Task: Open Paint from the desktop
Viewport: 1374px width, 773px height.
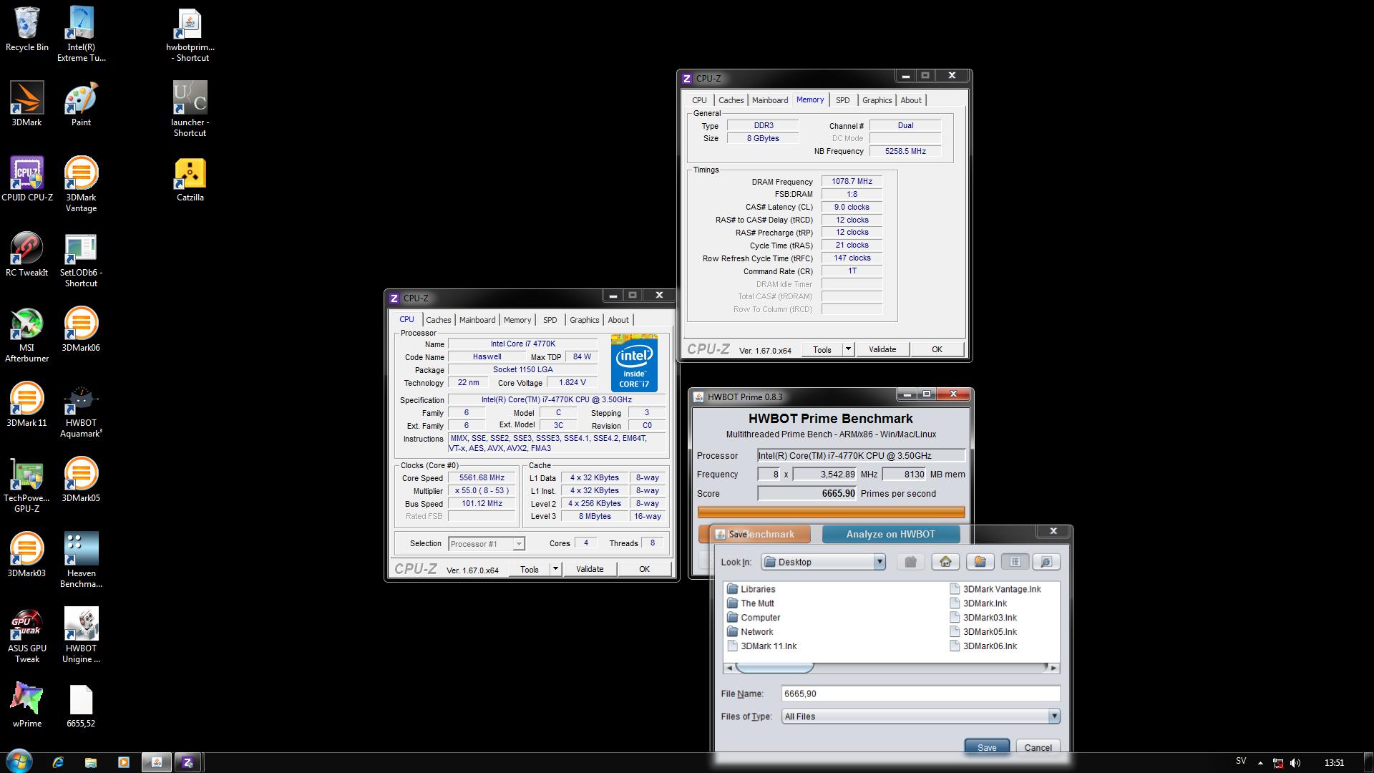Action: click(81, 104)
